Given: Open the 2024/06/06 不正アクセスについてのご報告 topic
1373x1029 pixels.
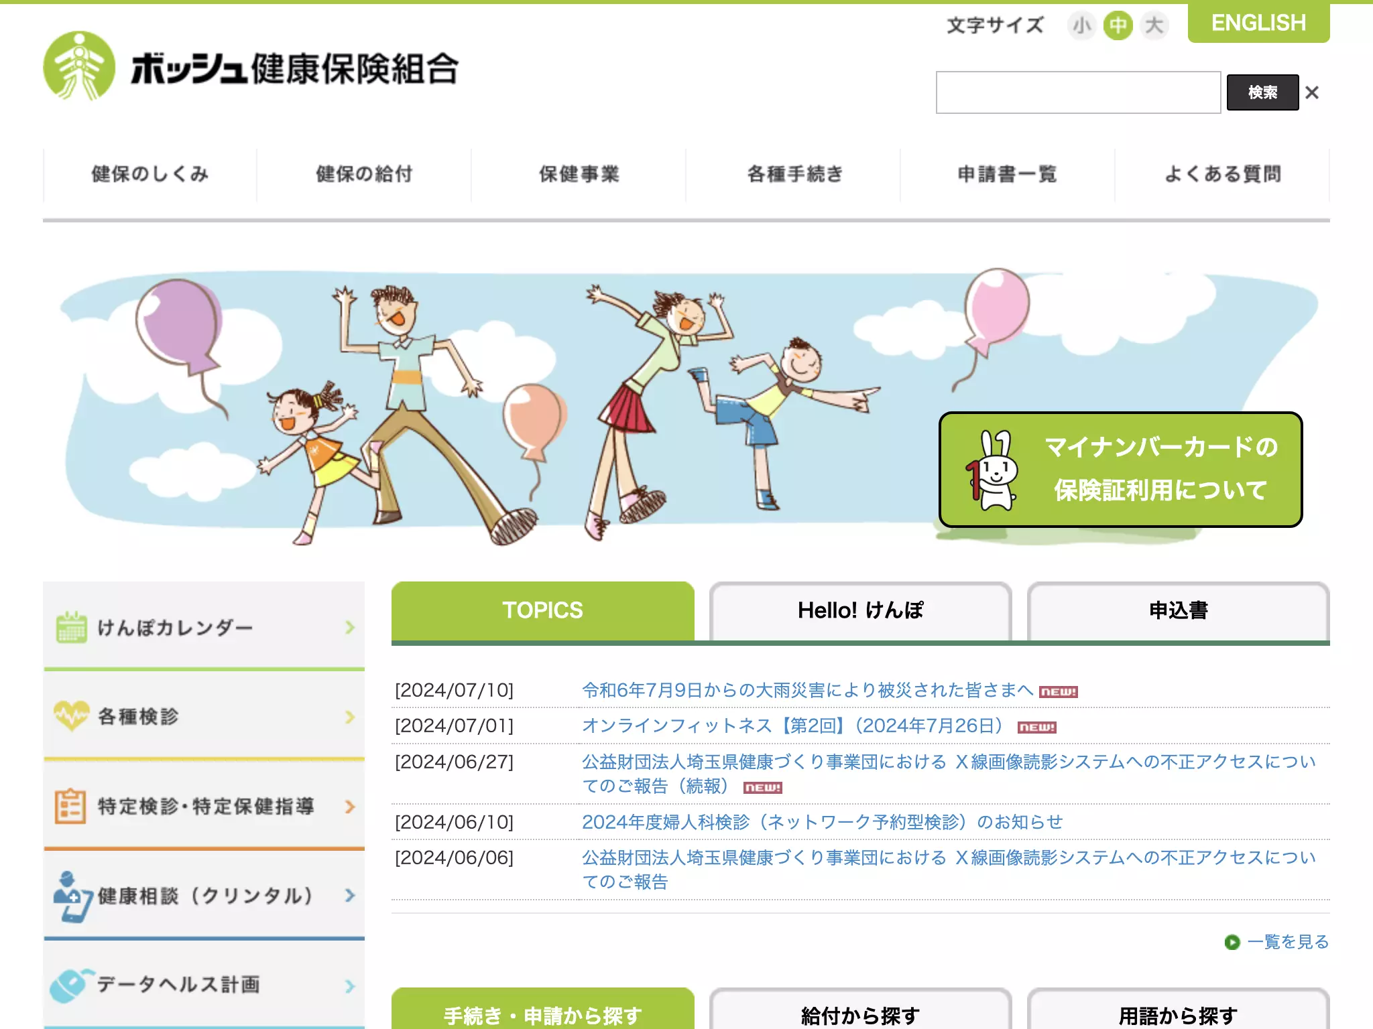Looking at the screenshot, I should 949,870.
